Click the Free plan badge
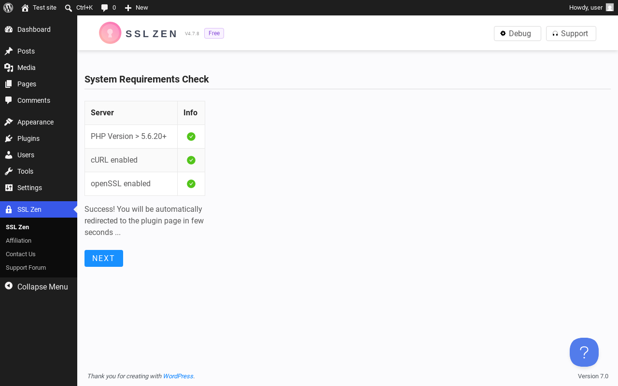Viewport: 618px width, 386px height. tap(214, 33)
